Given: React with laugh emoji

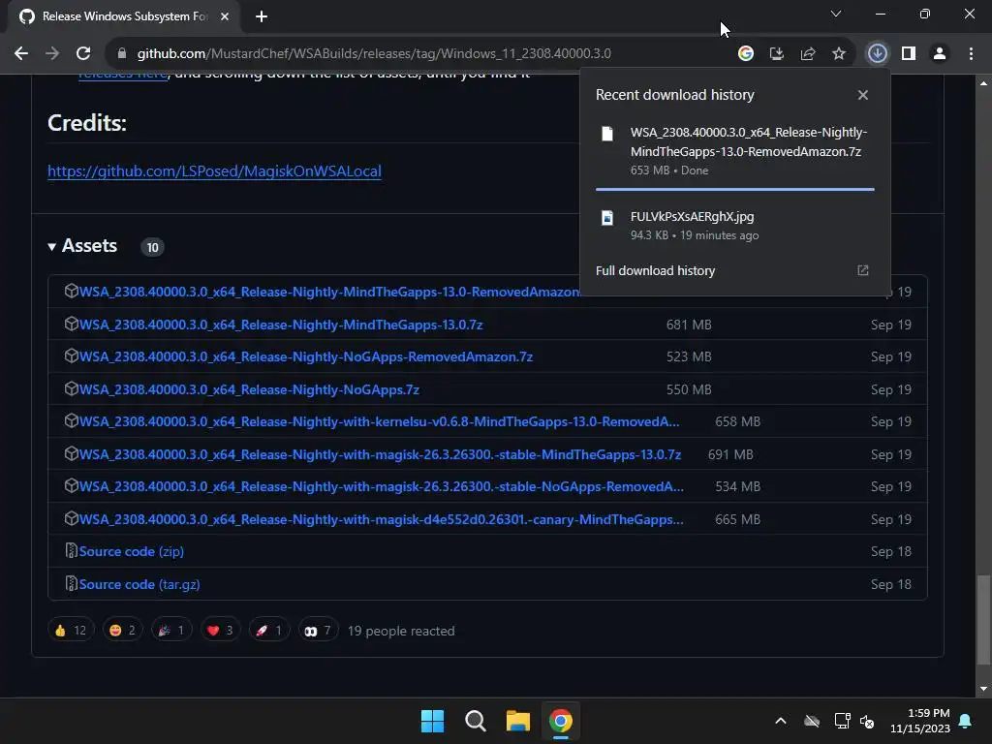Looking at the screenshot, I should point(123,630).
